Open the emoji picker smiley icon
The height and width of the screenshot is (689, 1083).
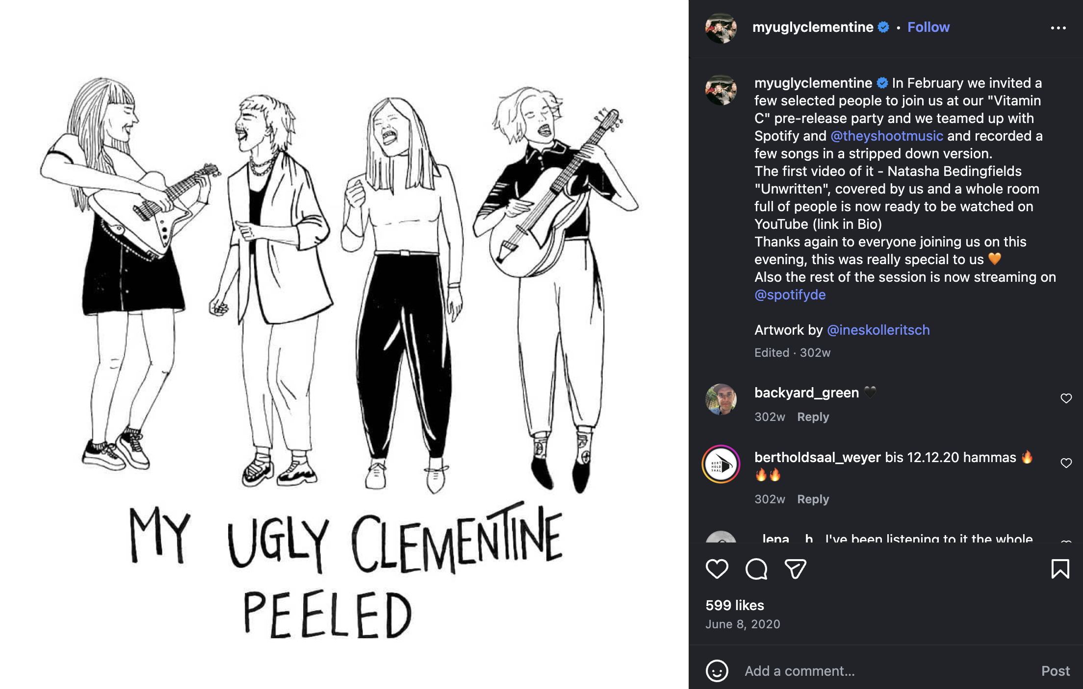tap(717, 671)
